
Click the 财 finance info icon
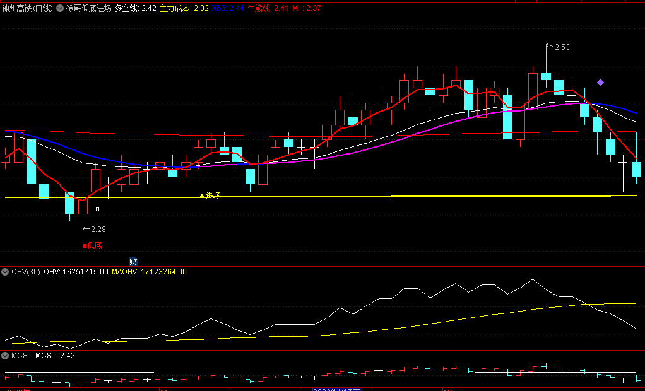coord(133,262)
